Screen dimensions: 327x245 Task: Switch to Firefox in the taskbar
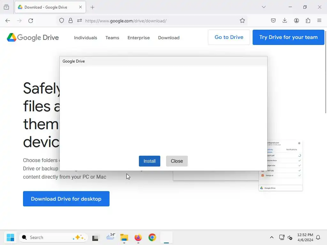138,237
